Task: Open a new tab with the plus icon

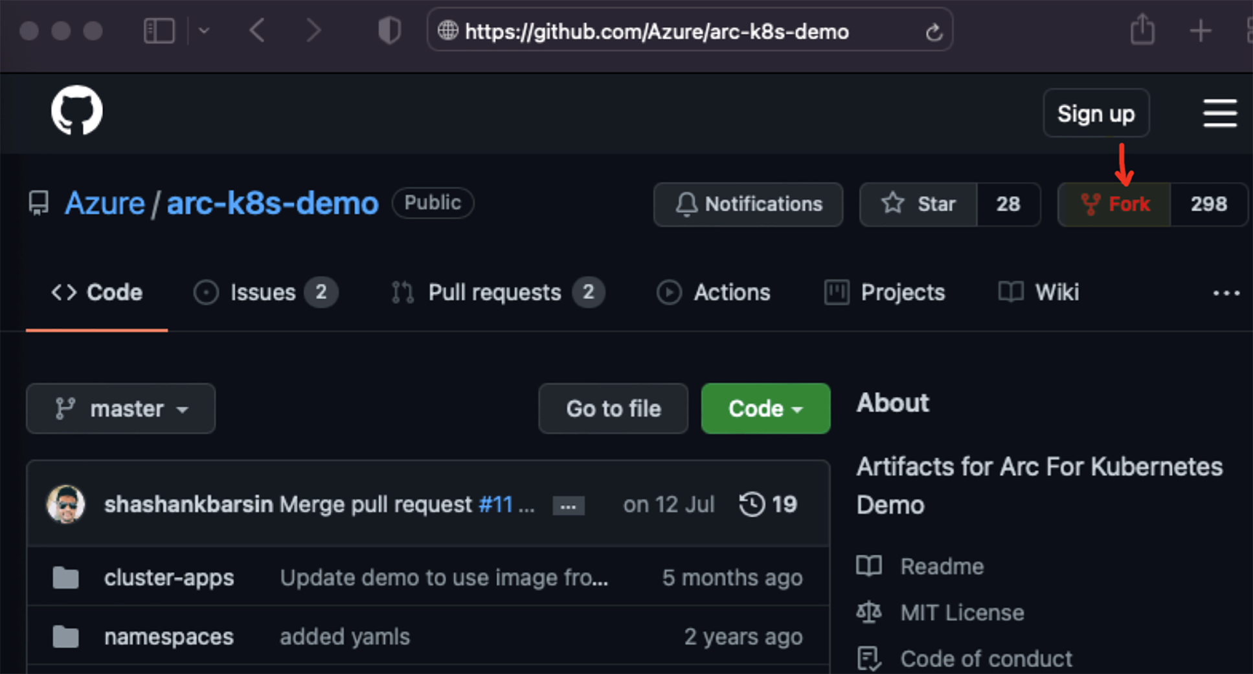Action: [1201, 30]
